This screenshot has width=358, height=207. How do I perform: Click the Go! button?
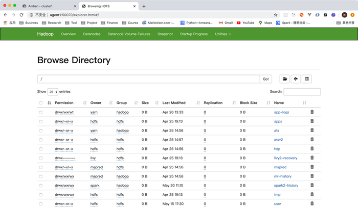pos(266,79)
